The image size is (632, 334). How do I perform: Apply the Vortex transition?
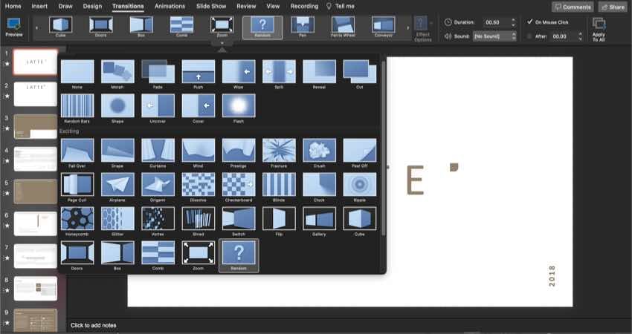click(158, 218)
